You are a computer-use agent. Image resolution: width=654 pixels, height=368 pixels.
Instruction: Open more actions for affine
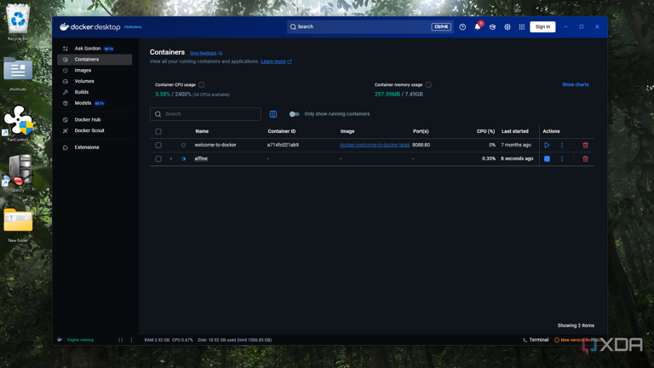point(562,158)
